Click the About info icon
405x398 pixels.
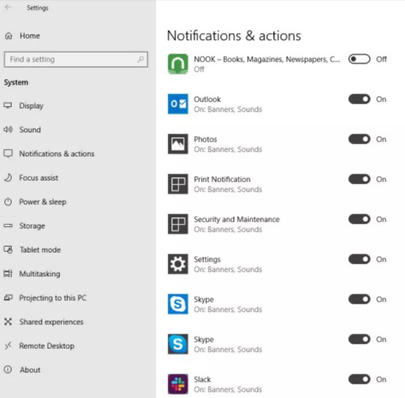click(8, 370)
